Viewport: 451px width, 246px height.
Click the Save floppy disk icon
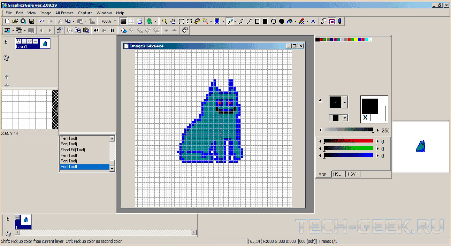click(31, 21)
